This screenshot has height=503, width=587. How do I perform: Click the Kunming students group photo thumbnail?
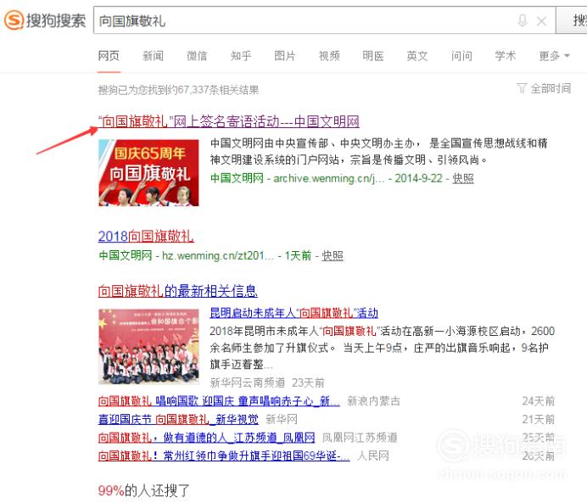148,347
